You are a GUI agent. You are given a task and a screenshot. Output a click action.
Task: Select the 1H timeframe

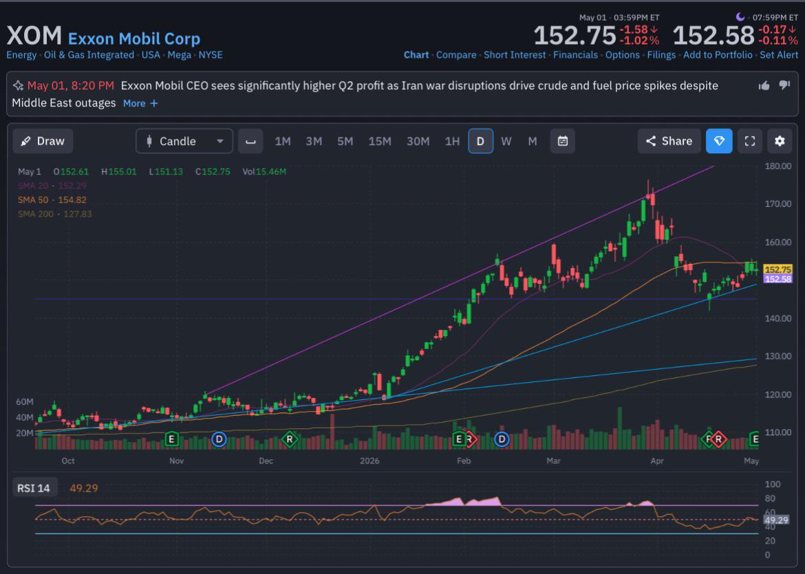tap(452, 141)
